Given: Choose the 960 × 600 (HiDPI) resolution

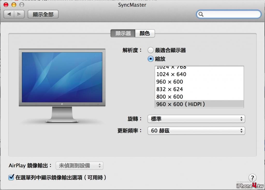Looking at the screenshot, I should [x=199, y=104].
